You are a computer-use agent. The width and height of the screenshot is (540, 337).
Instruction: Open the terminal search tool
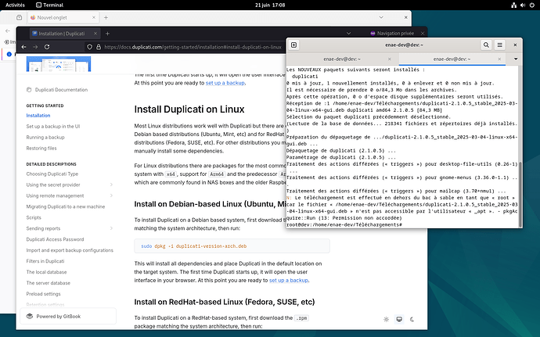coord(486,45)
